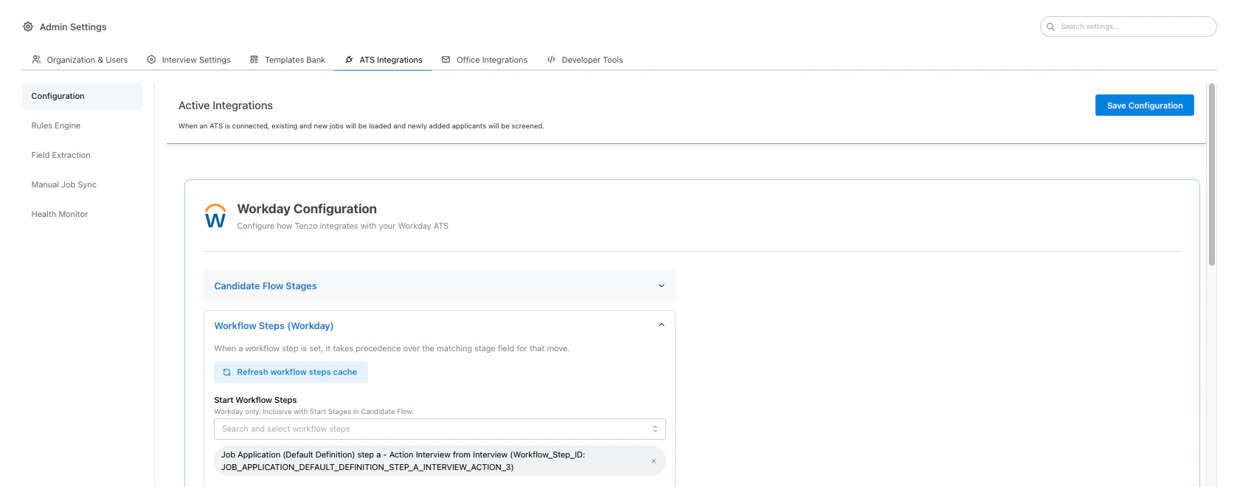This screenshot has height=487, width=1237.
Task: Open the Search and select workflow steps dropdown
Action: pyautogui.click(x=440, y=429)
